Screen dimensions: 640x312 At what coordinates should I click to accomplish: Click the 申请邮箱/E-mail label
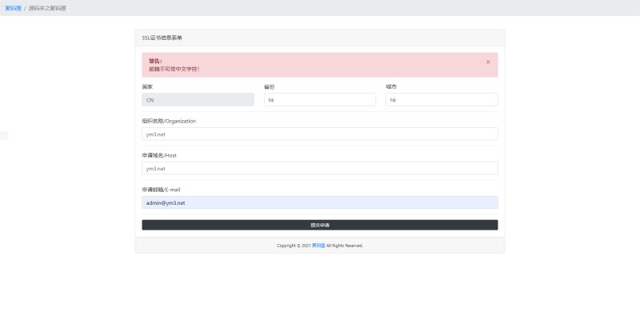[161, 190]
